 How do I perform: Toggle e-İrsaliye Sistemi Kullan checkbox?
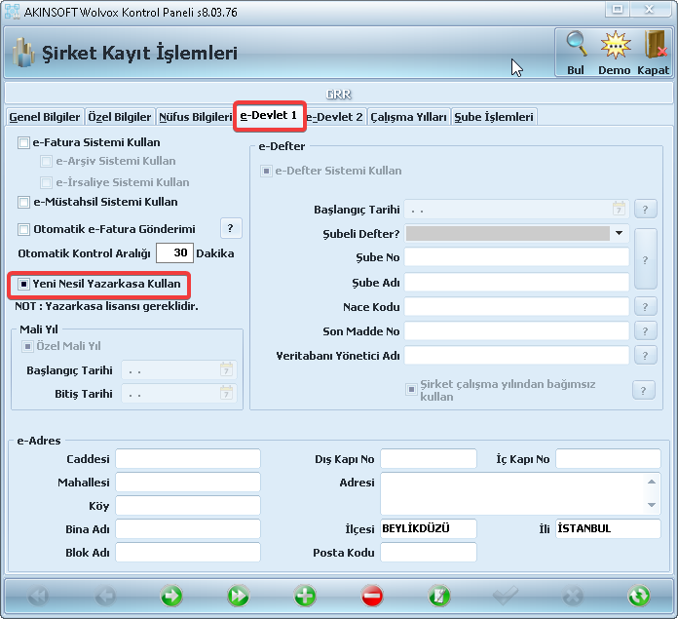pos(46,182)
